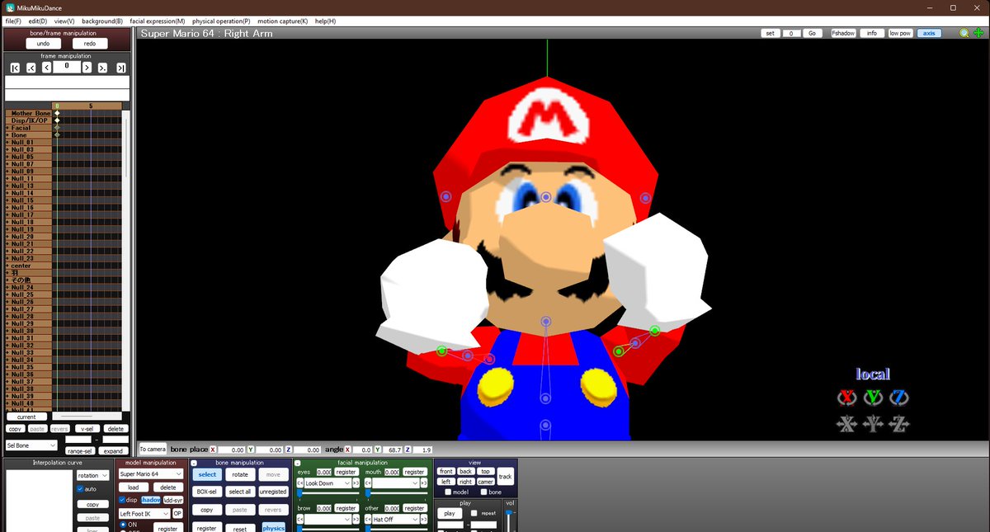Click the play button
Viewport: 990px width, 532px height.
point(450,513)
